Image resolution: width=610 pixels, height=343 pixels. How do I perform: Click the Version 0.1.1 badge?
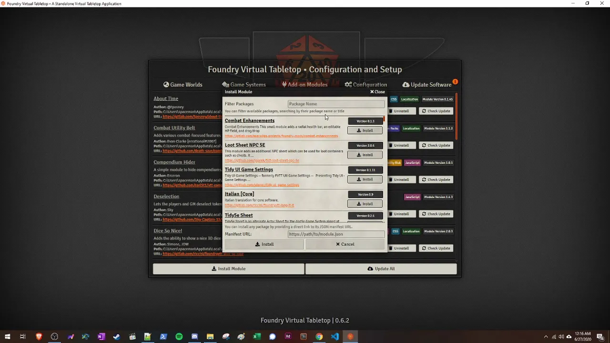tap(365, 121)
